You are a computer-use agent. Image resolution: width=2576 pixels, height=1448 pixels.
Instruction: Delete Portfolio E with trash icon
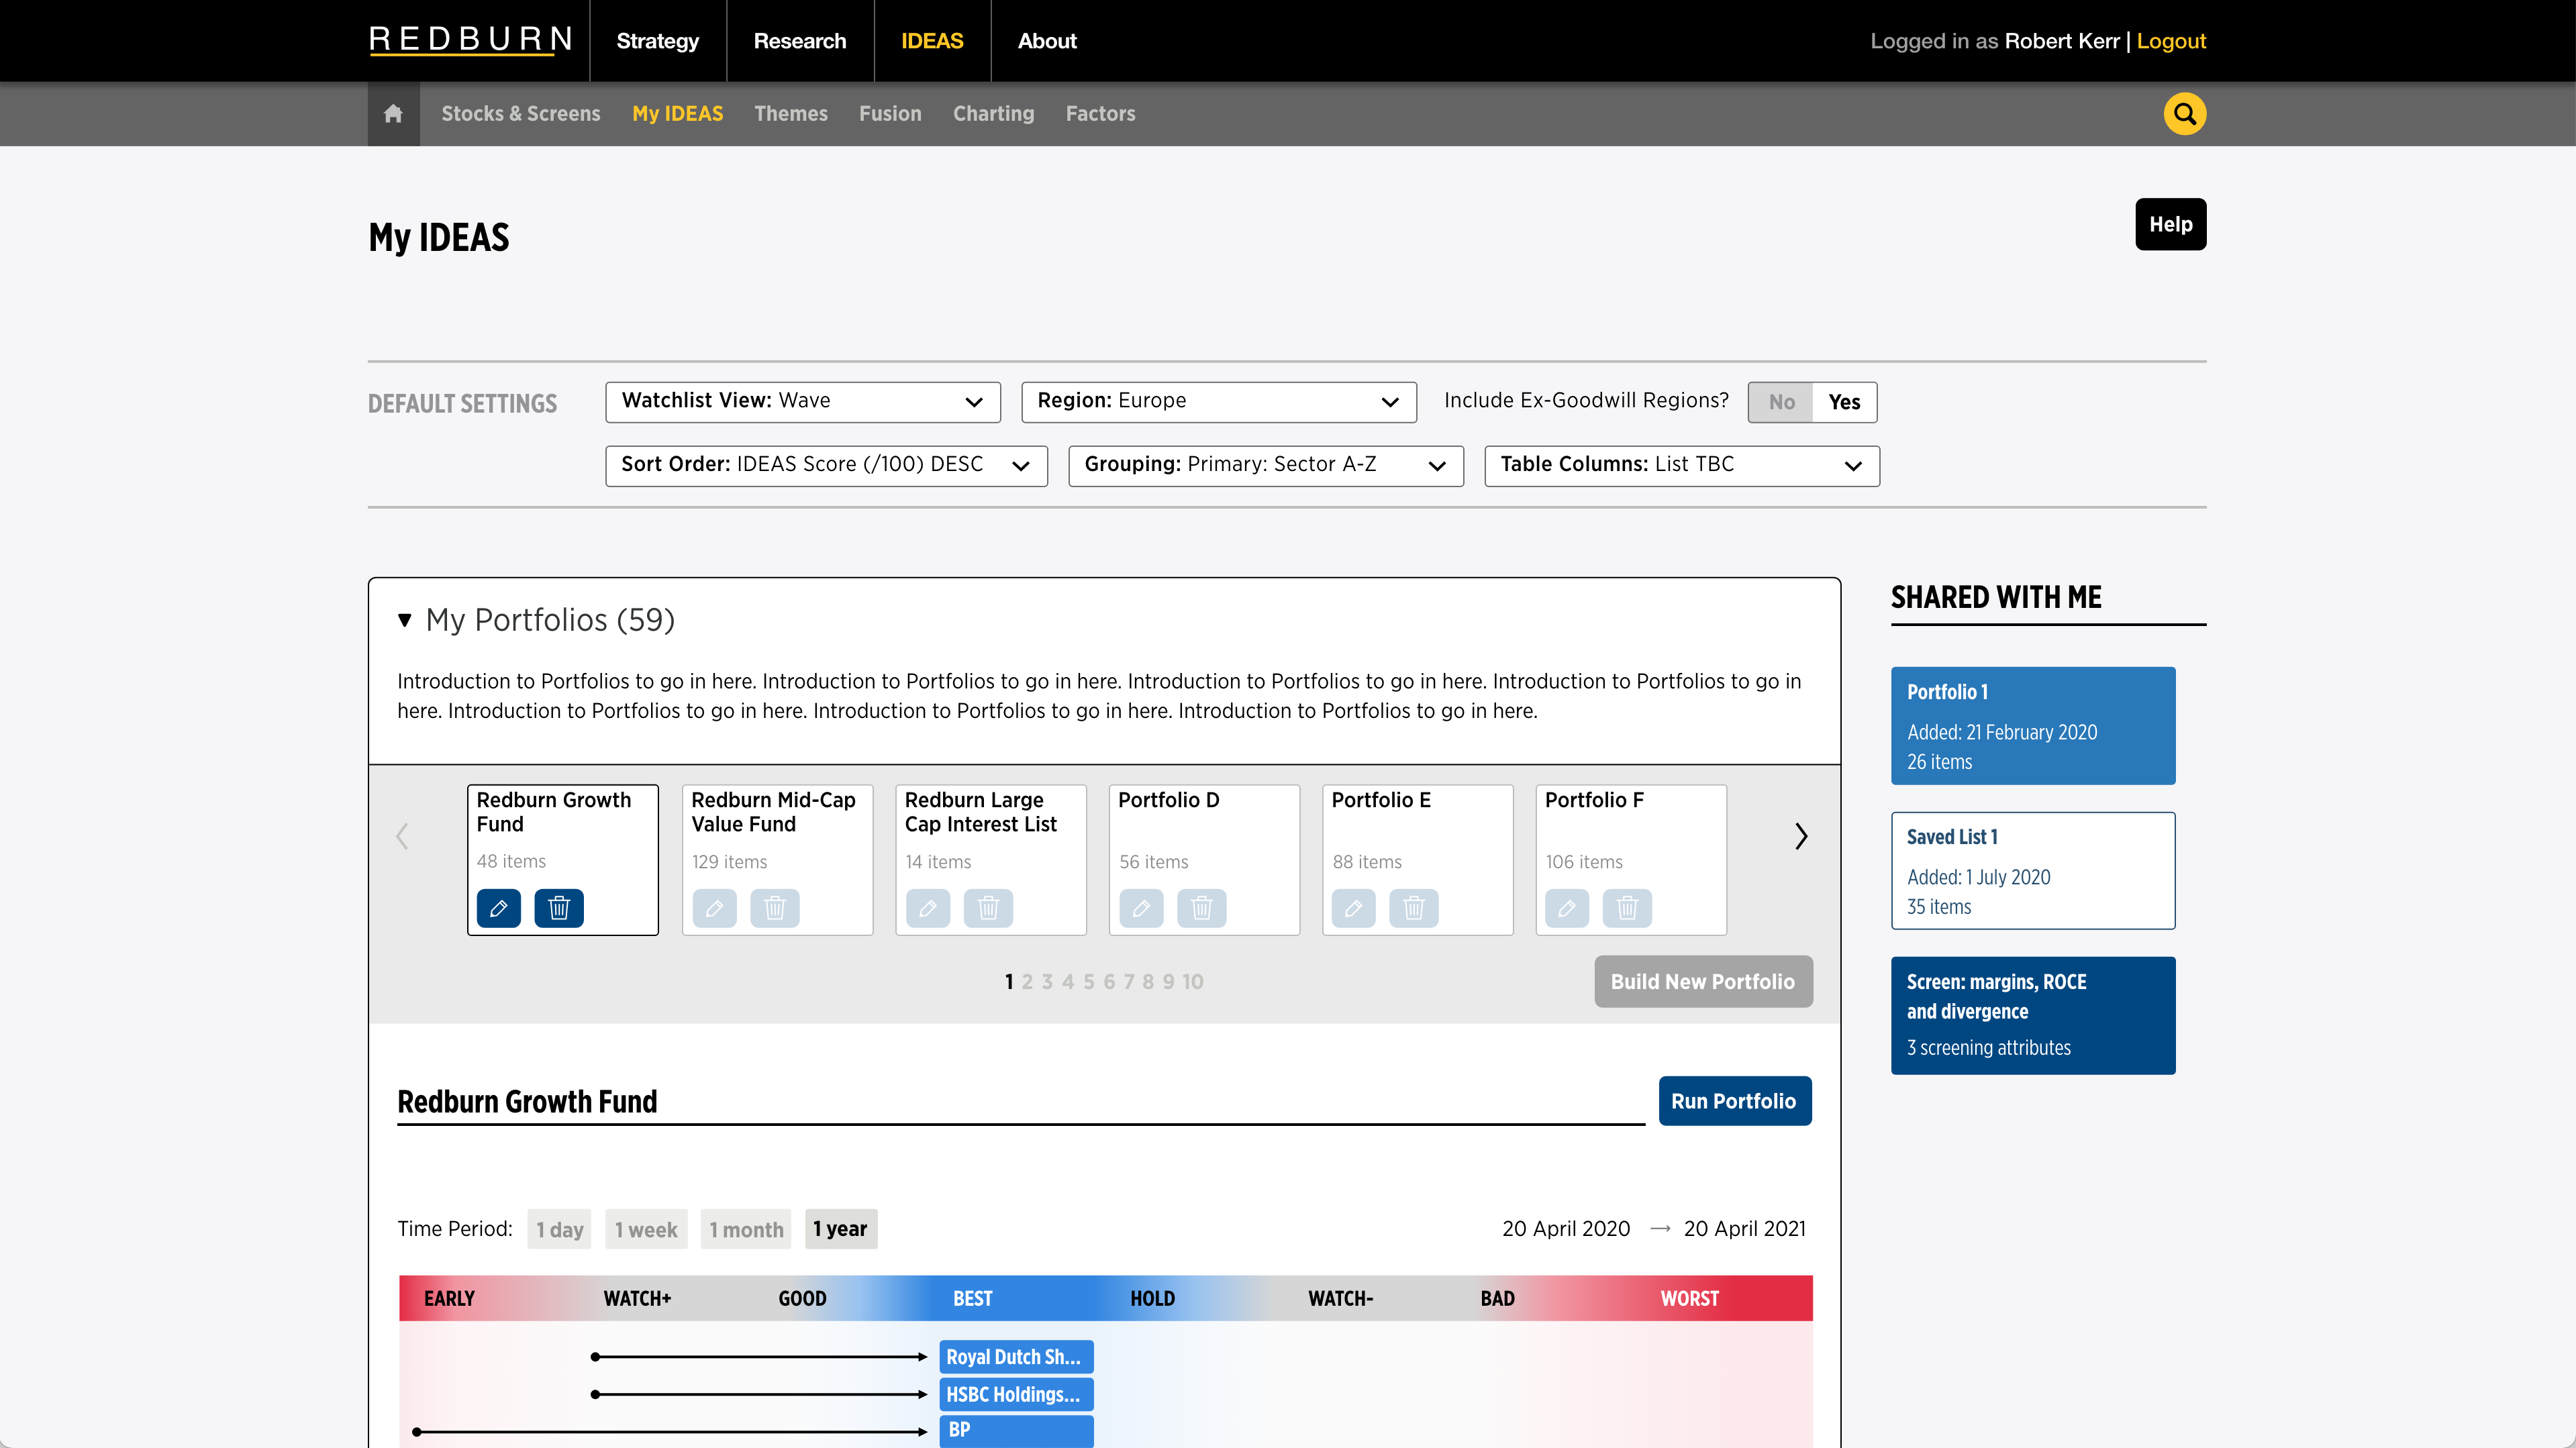coord(1414,908)
